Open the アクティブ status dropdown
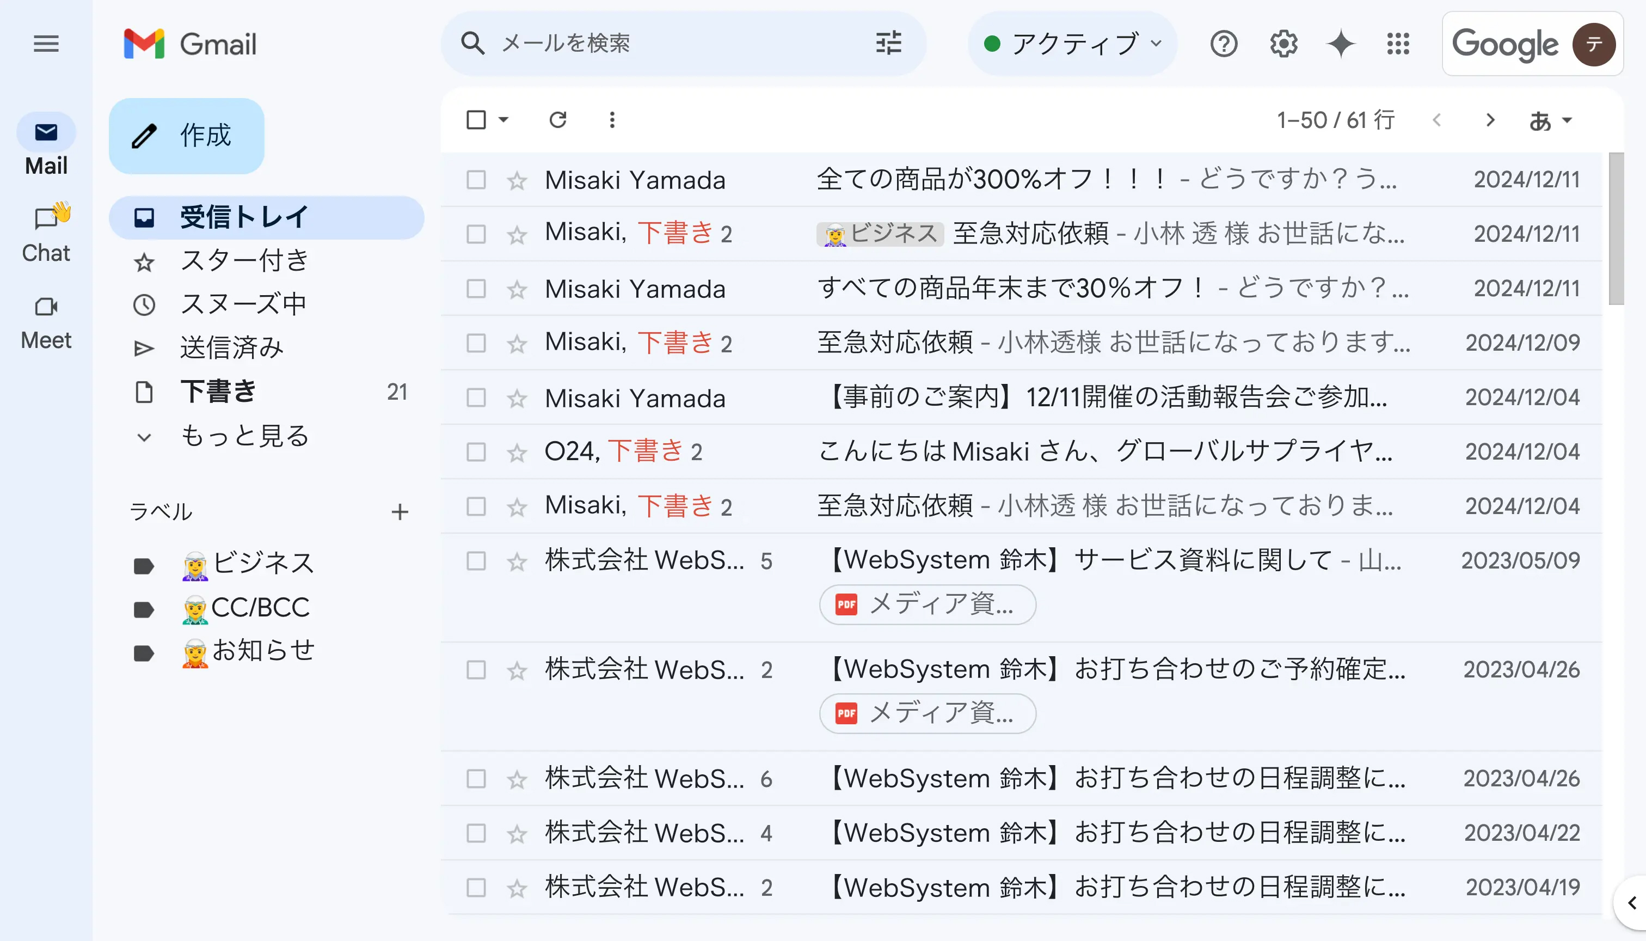1646x941 pixels. (x=1072, y=44)
